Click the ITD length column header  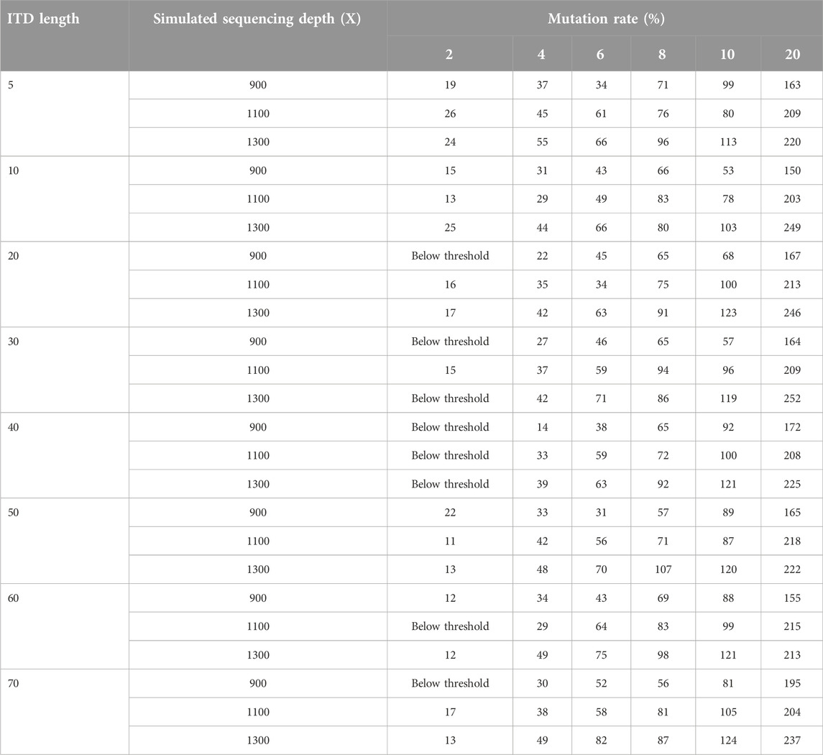coord(43,19)
